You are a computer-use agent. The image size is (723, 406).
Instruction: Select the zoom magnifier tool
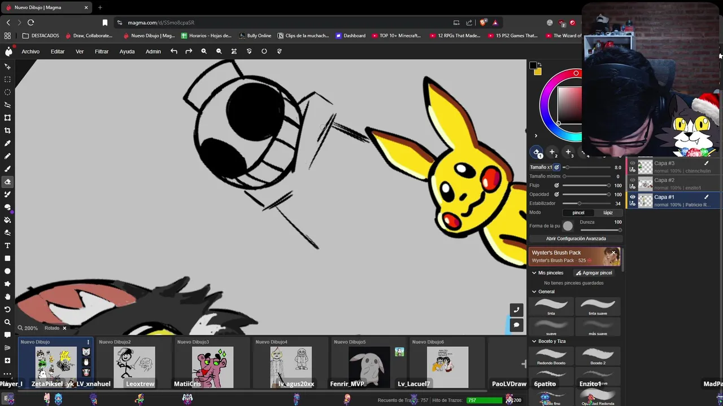7,322
